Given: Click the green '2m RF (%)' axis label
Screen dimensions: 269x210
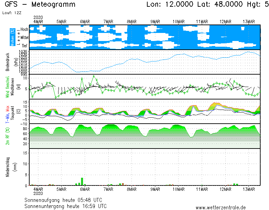Looking at the screenshot, I should point(7,136).
